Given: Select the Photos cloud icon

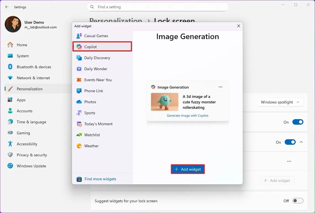Looking at the screenshot, I should point(79,102).
